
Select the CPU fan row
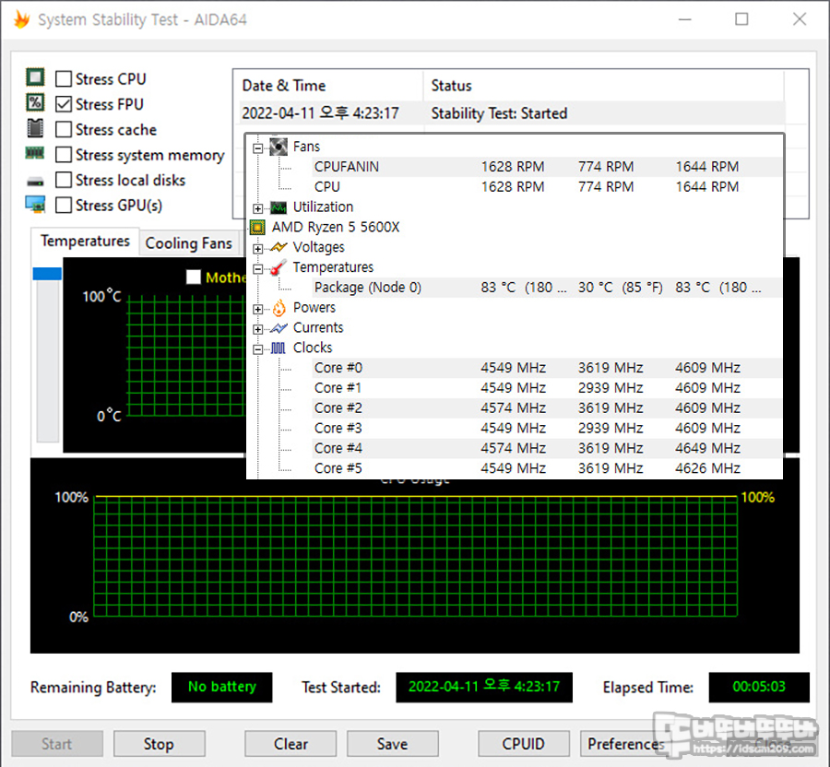coord(547,187)
